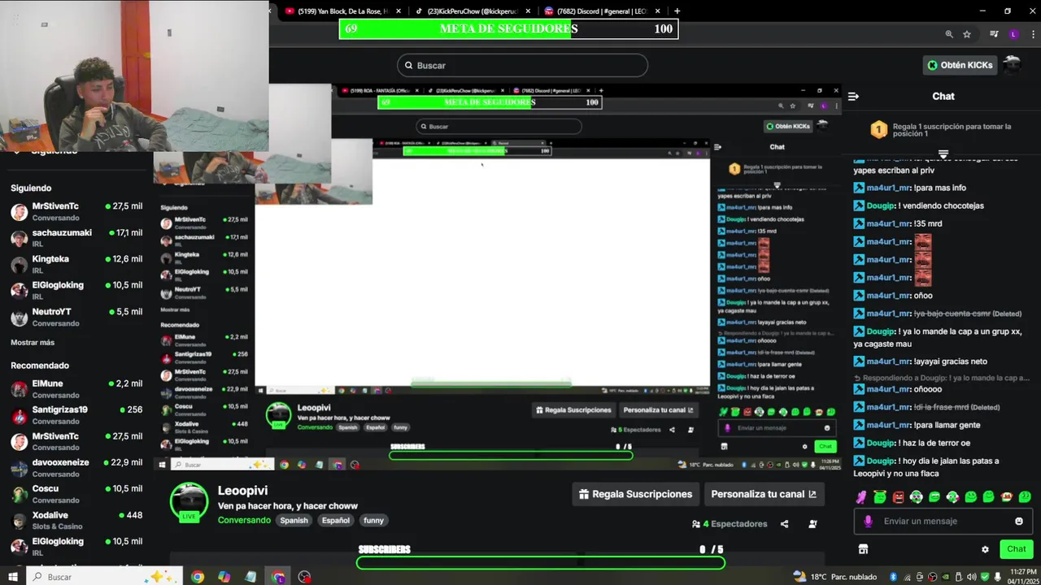This screenshot has width=1041, height=585.
Task: Click the funny tag
Action: pyautogui.click(x=373, y=520)
